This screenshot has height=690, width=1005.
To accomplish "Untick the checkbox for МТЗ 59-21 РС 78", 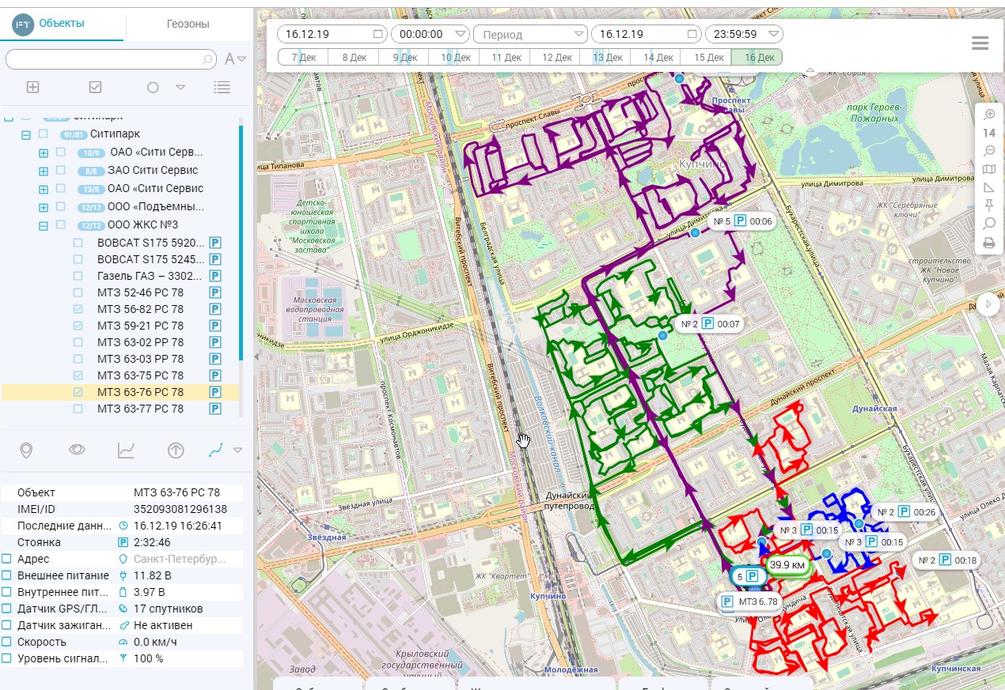I will pyautogui.click(x=78, y=326).
